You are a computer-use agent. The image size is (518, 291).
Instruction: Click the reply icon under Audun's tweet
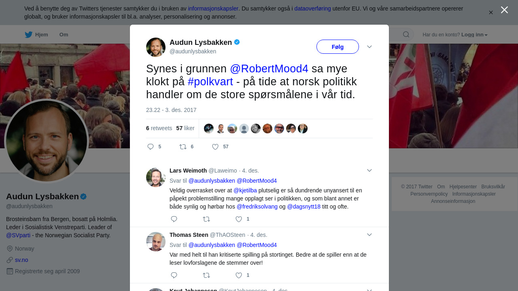[x=151, y=147]
